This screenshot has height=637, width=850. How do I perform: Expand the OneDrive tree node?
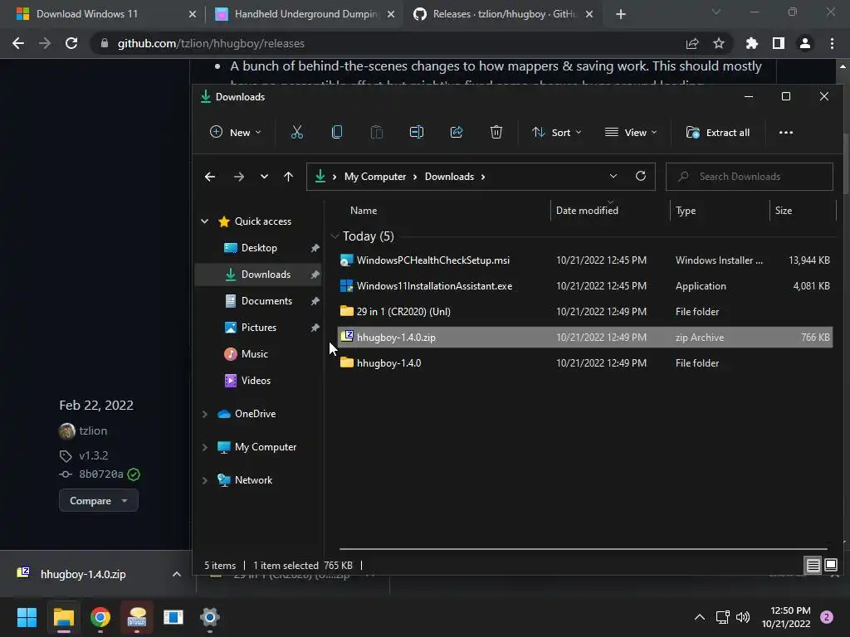204,414
